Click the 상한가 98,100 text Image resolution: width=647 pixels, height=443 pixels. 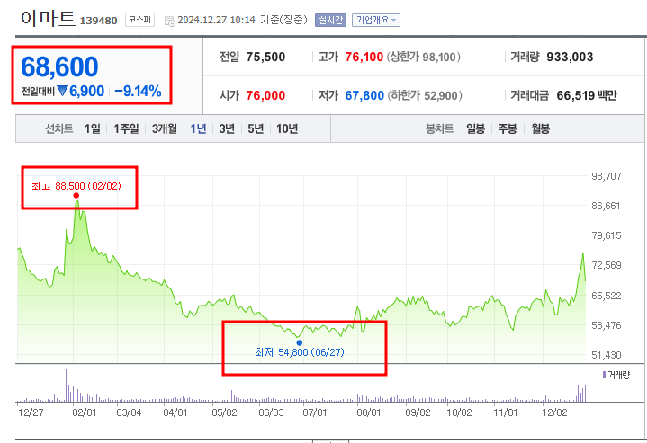click(423, 57)
